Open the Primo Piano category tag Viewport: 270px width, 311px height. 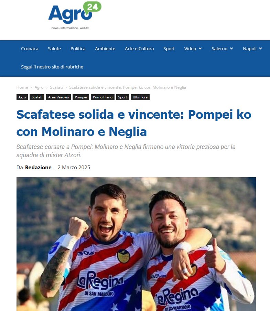pyautogui.click(x=103, y=97)
